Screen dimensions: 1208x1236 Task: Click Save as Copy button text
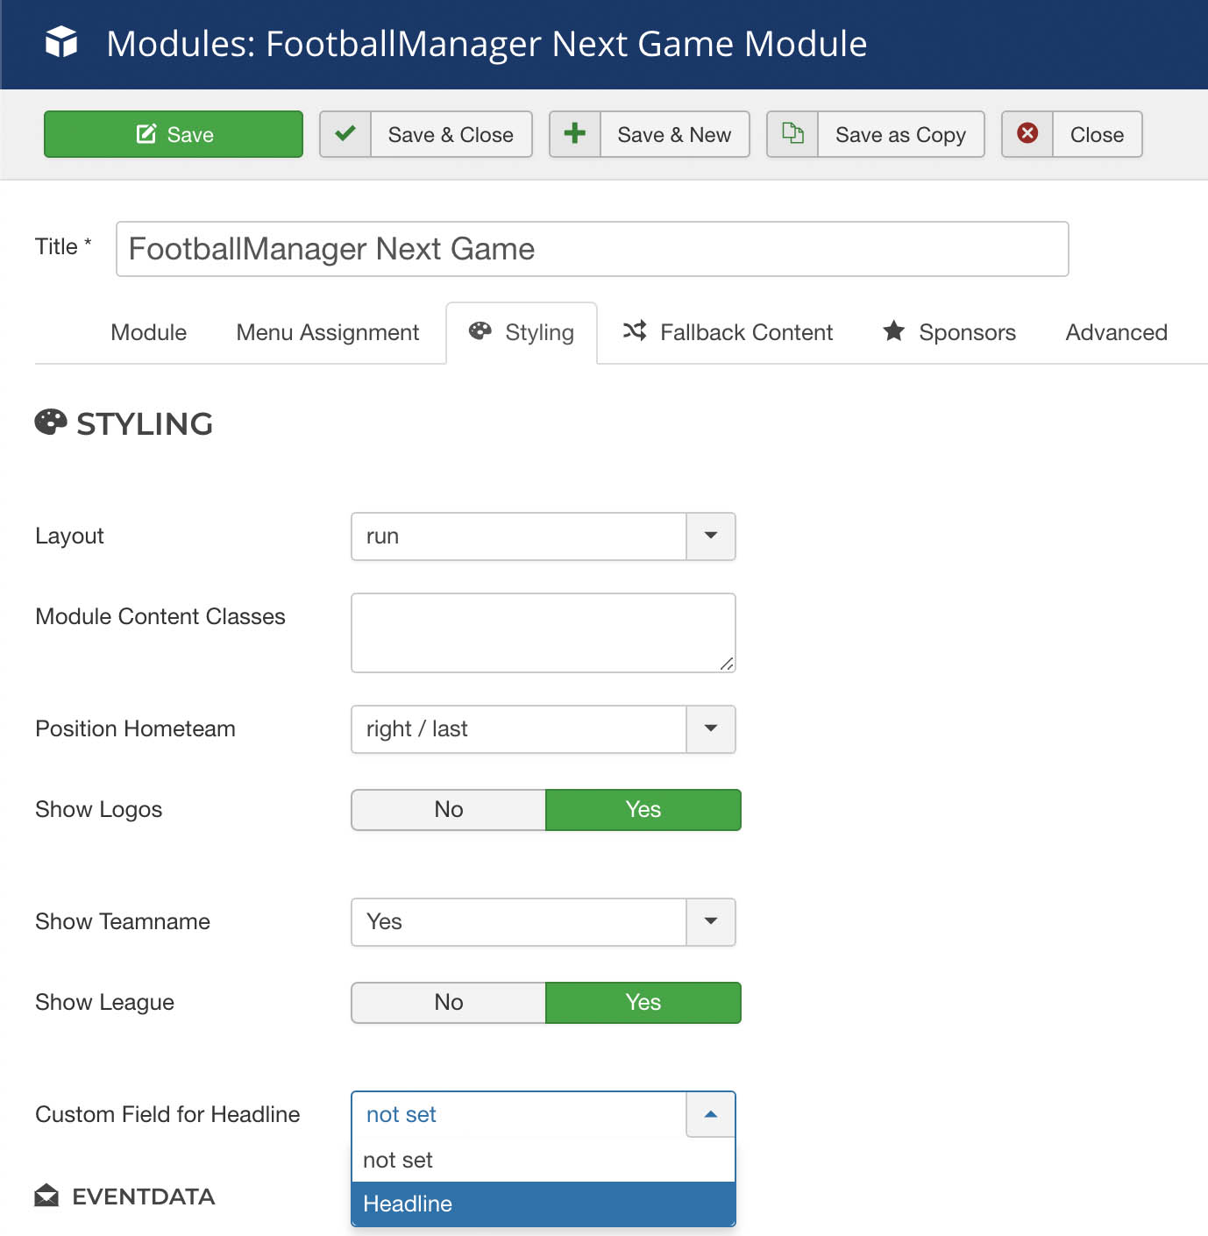(x=900, y=134)
